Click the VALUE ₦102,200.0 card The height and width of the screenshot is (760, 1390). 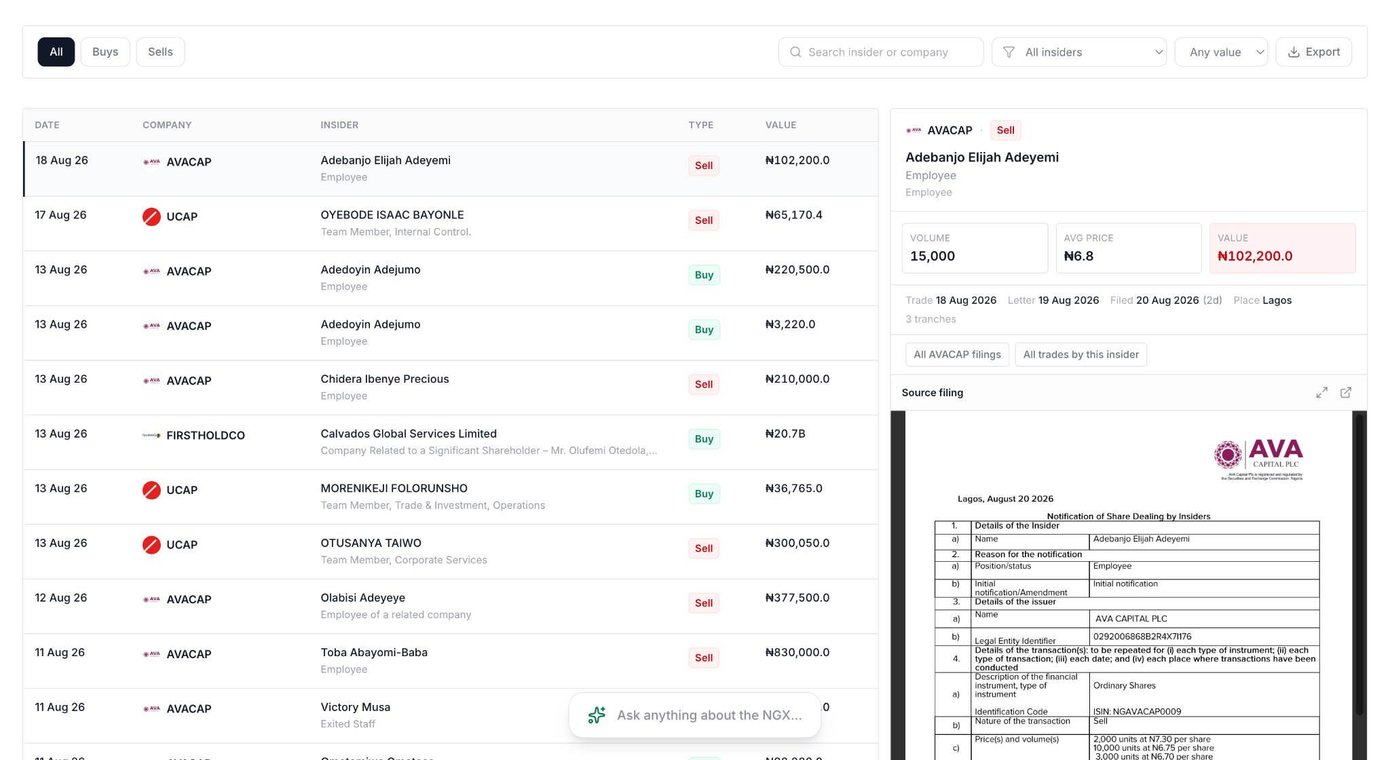pyautogui.click(x=1282, y=248)
